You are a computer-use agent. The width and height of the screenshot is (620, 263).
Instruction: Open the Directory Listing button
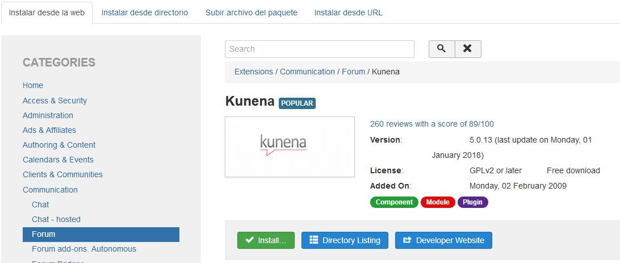[x=345, y=240]
